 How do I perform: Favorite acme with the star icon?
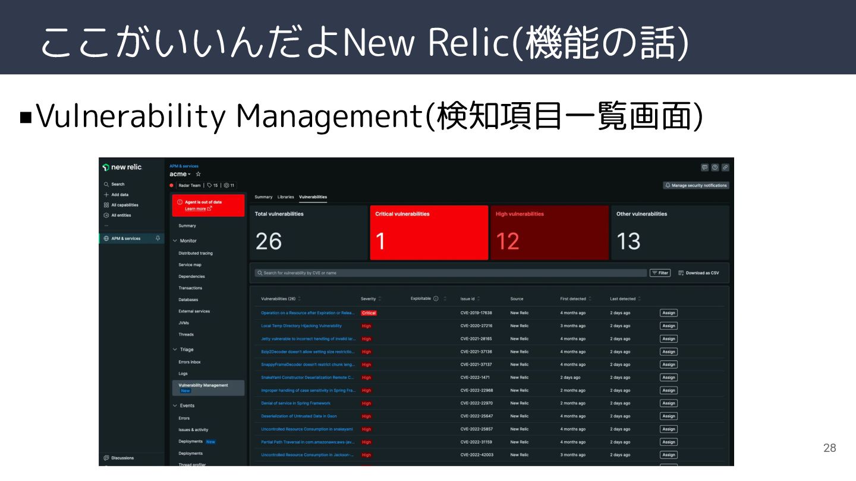(x=199, y=174)
